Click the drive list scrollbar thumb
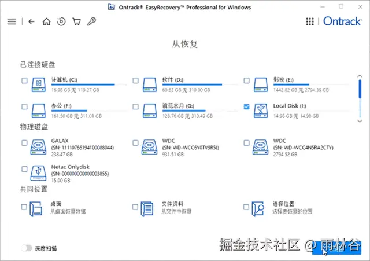Screen dimensions: 370x261 (x=360, y=89)
